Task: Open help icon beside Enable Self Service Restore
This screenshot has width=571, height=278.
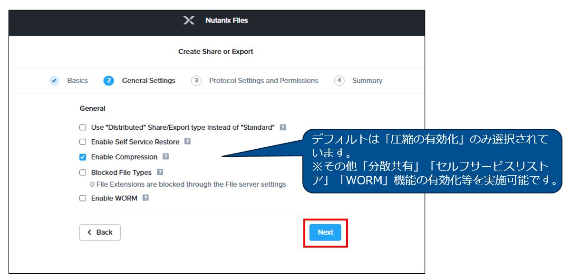Action: pos(187,142)
